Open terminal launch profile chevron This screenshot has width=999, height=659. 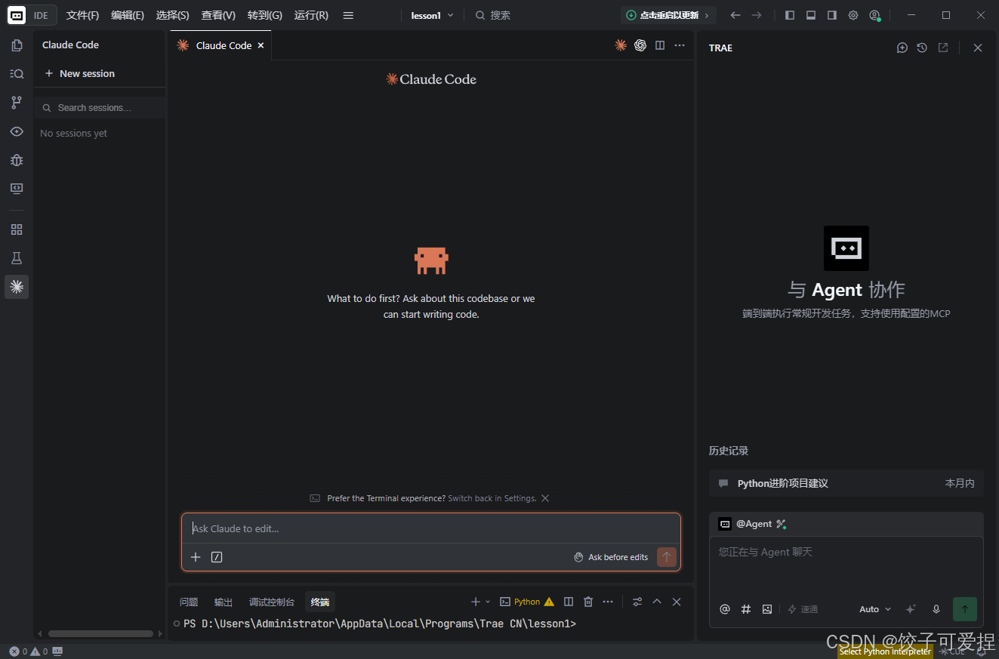tap(488, 602)
